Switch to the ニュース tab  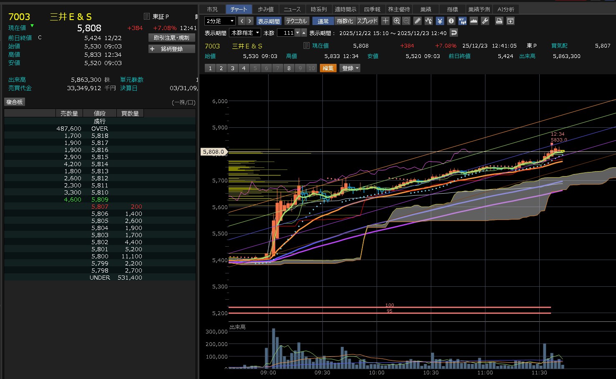pos(292,9)
